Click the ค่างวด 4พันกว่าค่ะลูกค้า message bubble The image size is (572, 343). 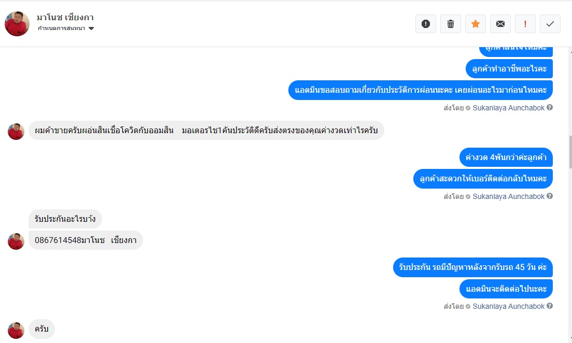click(x=506, y=157)
